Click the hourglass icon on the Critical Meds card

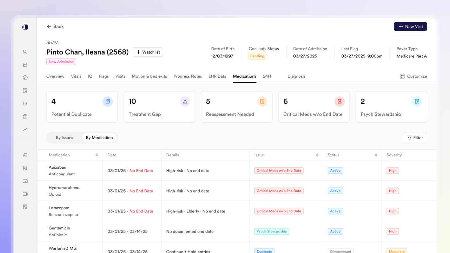click(340, 101)
